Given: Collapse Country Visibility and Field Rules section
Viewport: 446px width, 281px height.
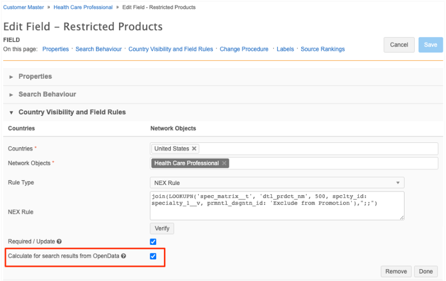Looking at the screenshot, I should pos(72,112).
